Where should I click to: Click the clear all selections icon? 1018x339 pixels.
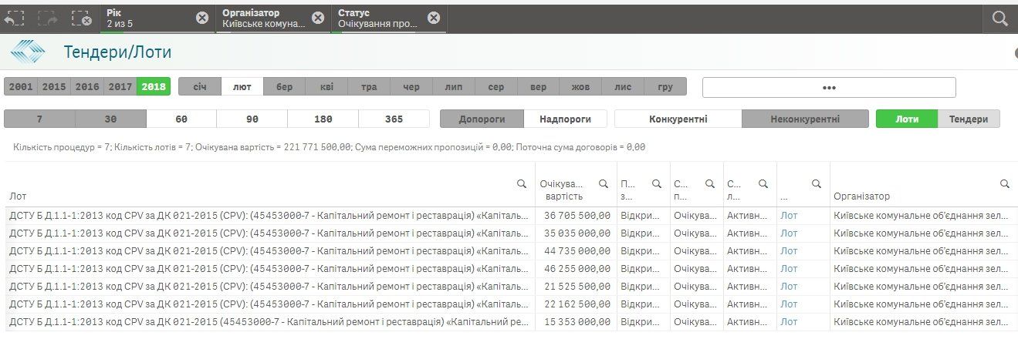[81, 18]
